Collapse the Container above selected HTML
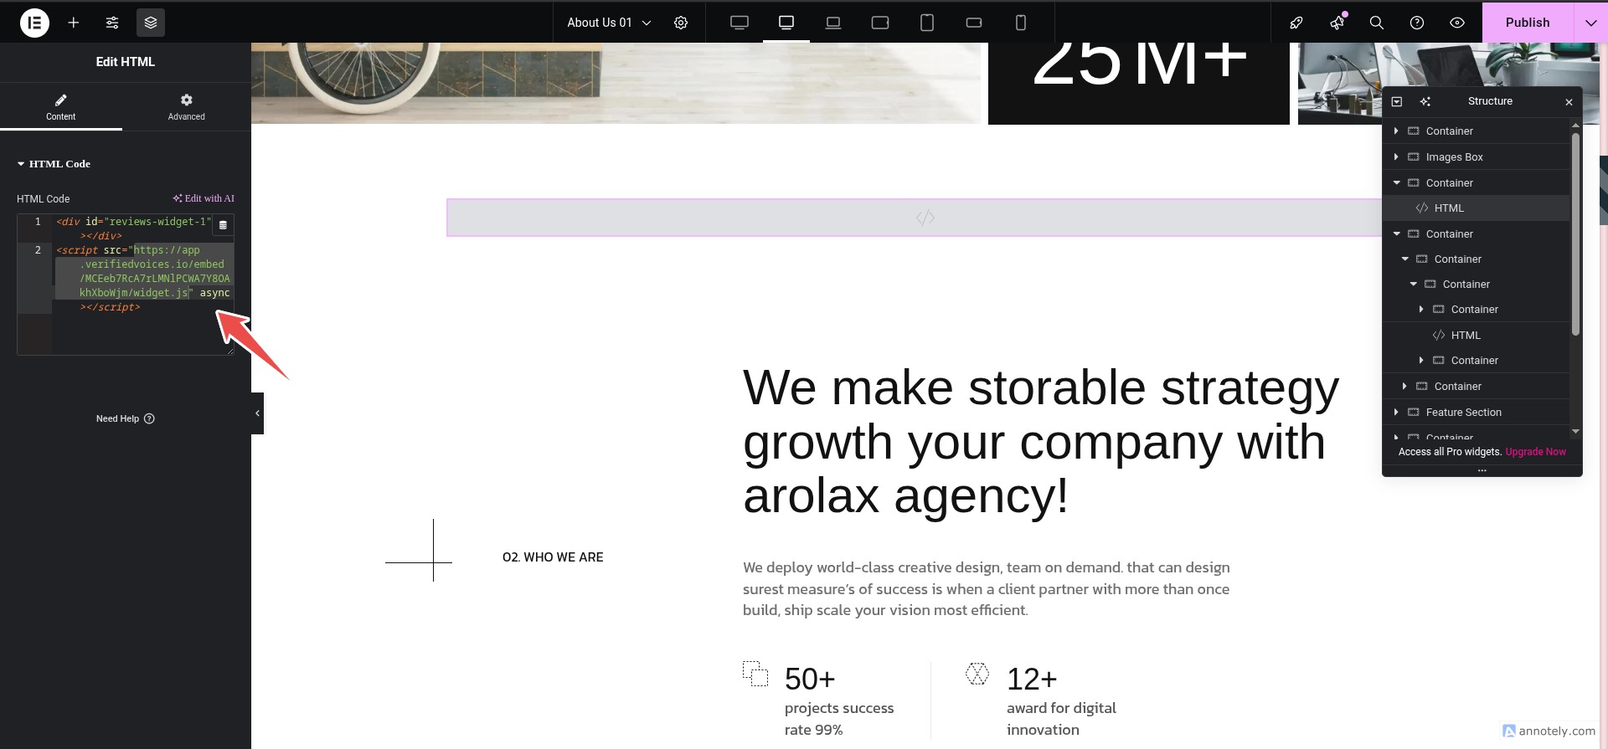Image resolution: width=1608 pixels, height=749 pixels. pos(1396,183)
